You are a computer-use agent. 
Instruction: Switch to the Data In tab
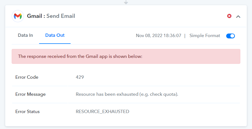[x=26, y=35]
